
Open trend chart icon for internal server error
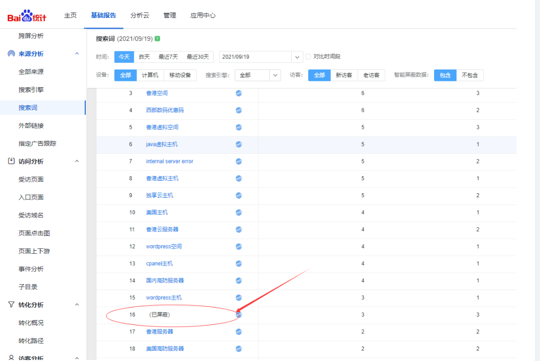coord(239,161)
